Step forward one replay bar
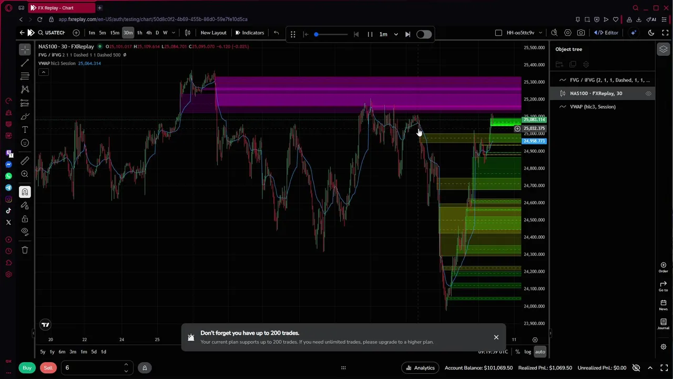Screen dimensions: 673x379 point(407,34)
